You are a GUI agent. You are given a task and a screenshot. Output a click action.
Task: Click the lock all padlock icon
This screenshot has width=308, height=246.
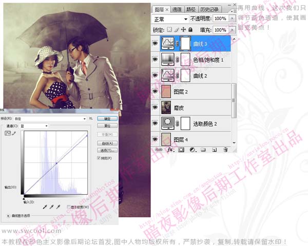(190, 30)
